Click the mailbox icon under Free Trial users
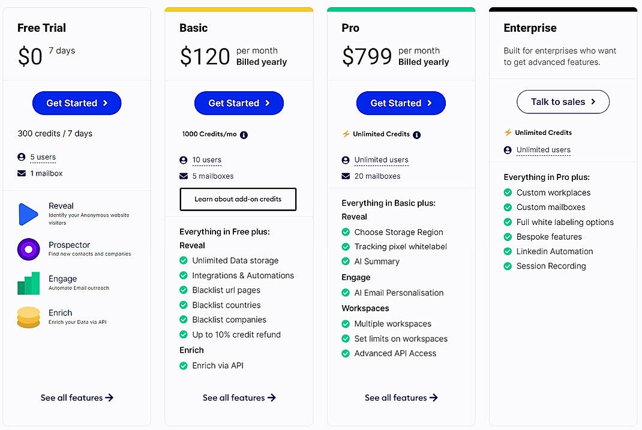 point(22,173)
